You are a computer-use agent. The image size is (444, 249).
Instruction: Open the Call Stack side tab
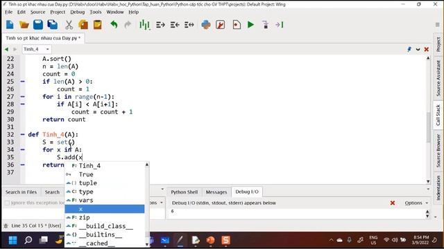click(438, 115)
